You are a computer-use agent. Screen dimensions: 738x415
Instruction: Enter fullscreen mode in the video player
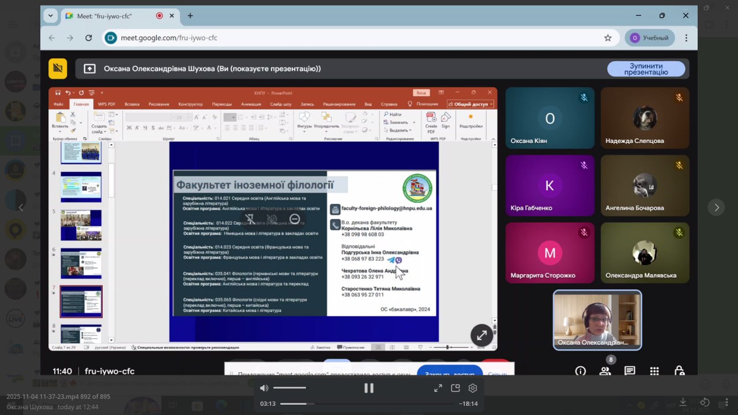[438, 388]
